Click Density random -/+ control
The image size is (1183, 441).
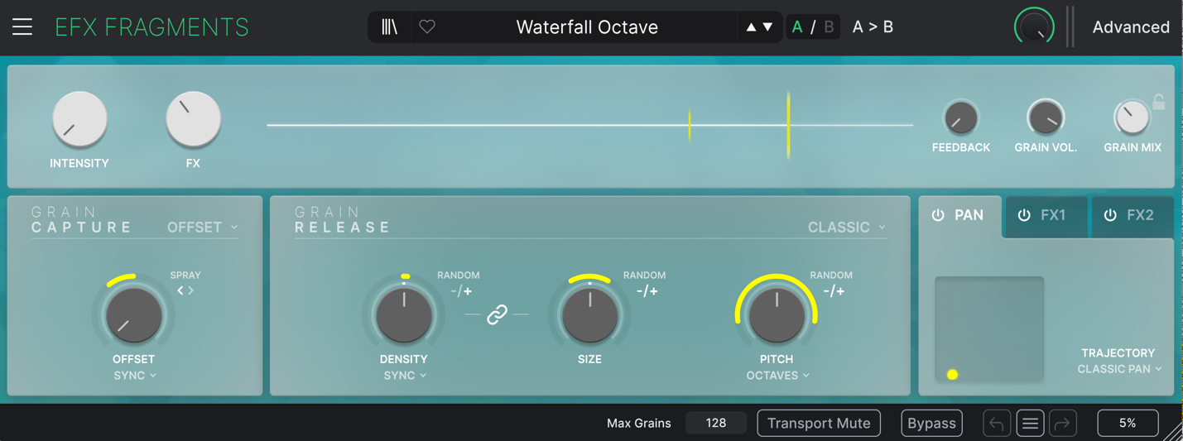click(461, 291)
